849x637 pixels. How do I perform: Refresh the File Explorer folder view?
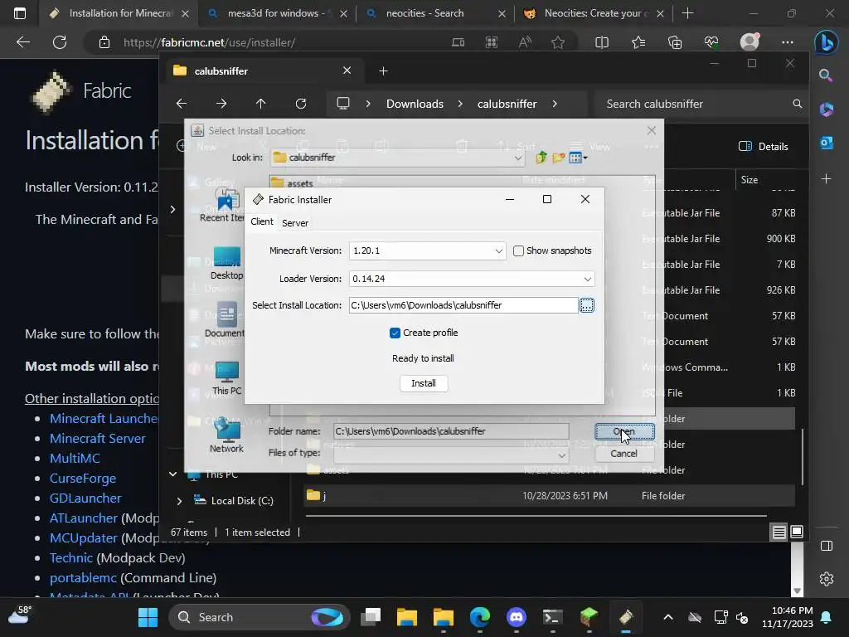300,104
